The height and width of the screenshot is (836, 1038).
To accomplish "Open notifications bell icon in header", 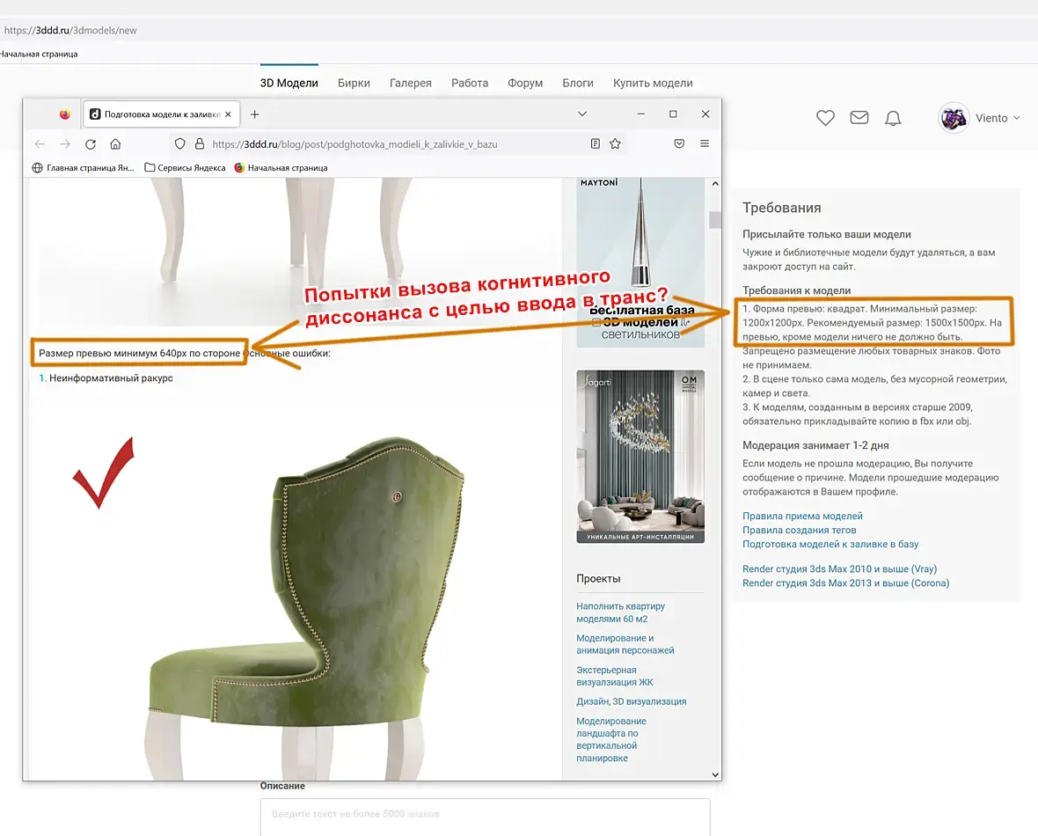I will (893, 118).
